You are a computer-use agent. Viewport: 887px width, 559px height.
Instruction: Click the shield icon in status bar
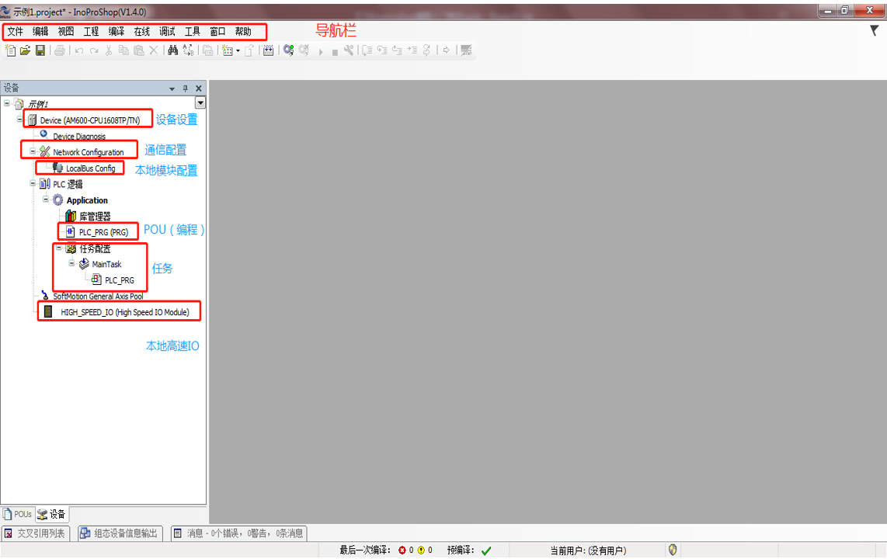(673, 550)
